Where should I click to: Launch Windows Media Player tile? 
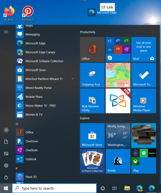144,101
